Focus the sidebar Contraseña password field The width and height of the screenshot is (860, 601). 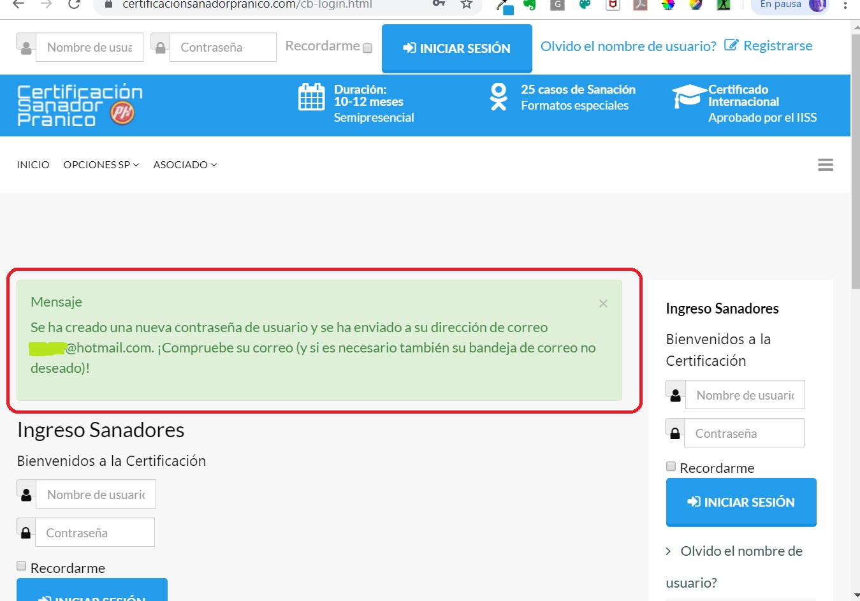(x=743, y=433)
